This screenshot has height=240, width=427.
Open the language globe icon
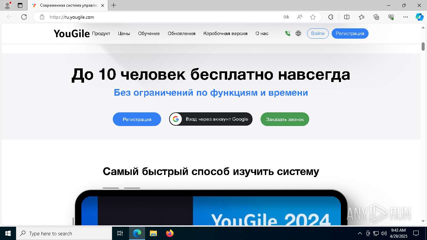(x=298, y=33)
